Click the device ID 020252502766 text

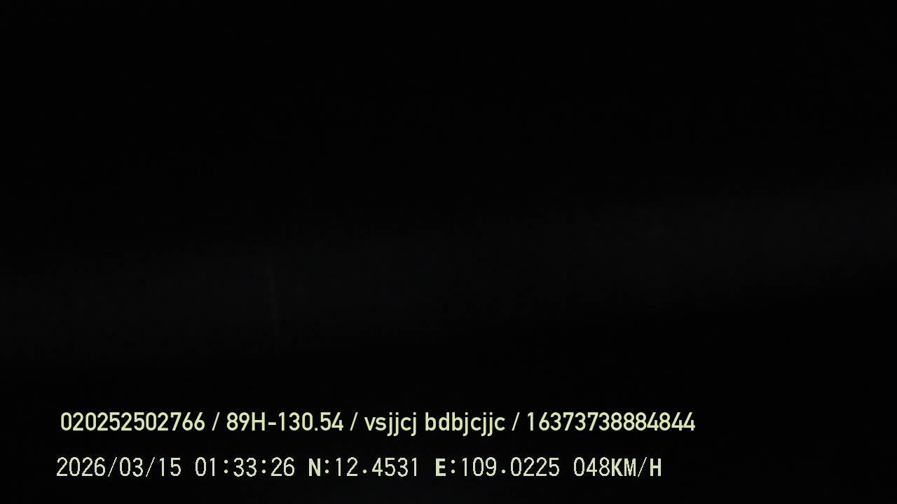(132, 422)
